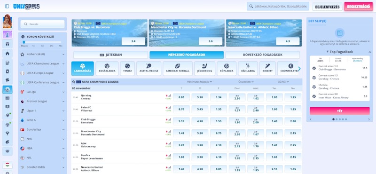
Task: Click 3.6 odds on Manchester City banner
Action: click(x=211, y=41)
